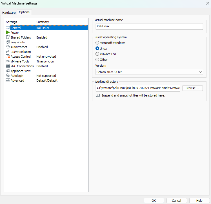Image resolution: width=211 pixels, height=204 pixels.
Task: Browse for working directory
Action: (x=192, y=88)
